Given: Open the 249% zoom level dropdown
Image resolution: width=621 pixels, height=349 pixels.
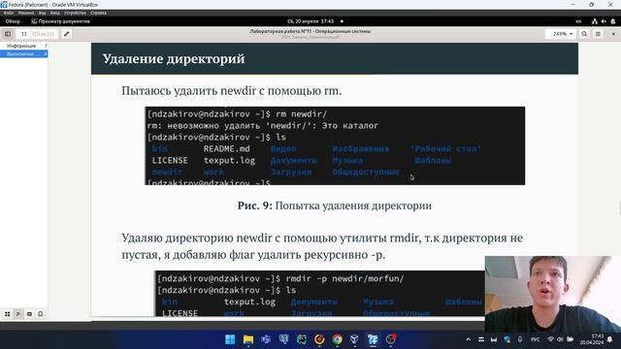Looking at the screenshot, I should click(563, 34).
